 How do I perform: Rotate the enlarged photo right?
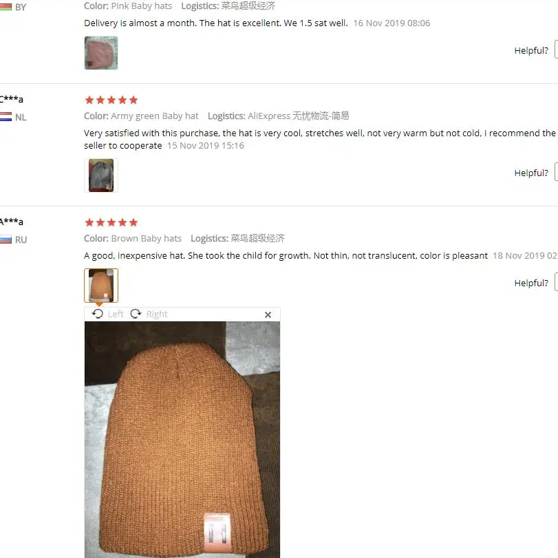[136, 314]
